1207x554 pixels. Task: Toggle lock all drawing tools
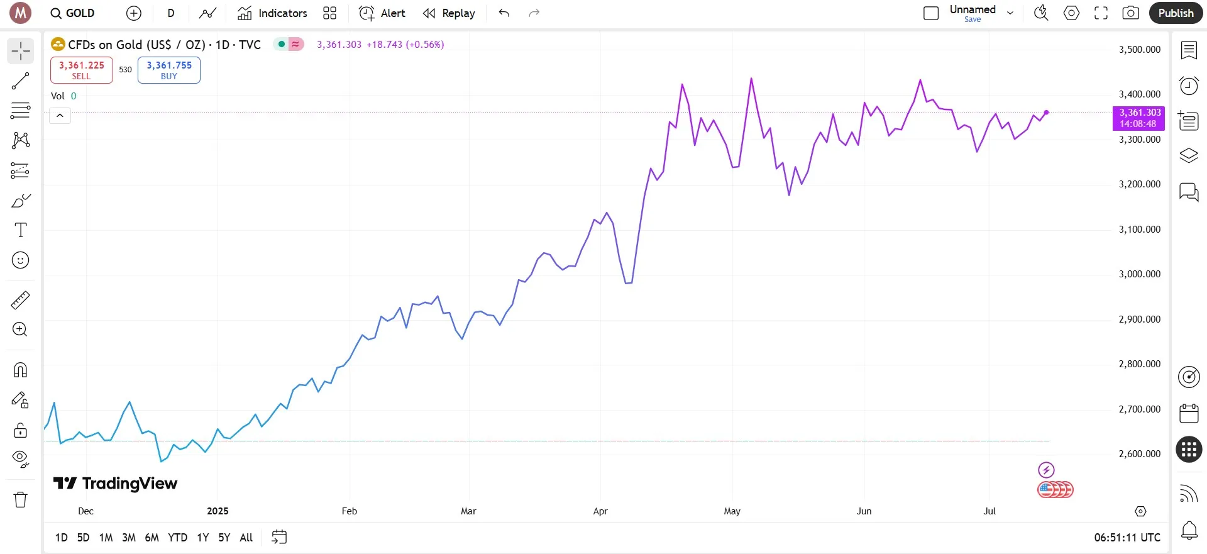point(20,431)
